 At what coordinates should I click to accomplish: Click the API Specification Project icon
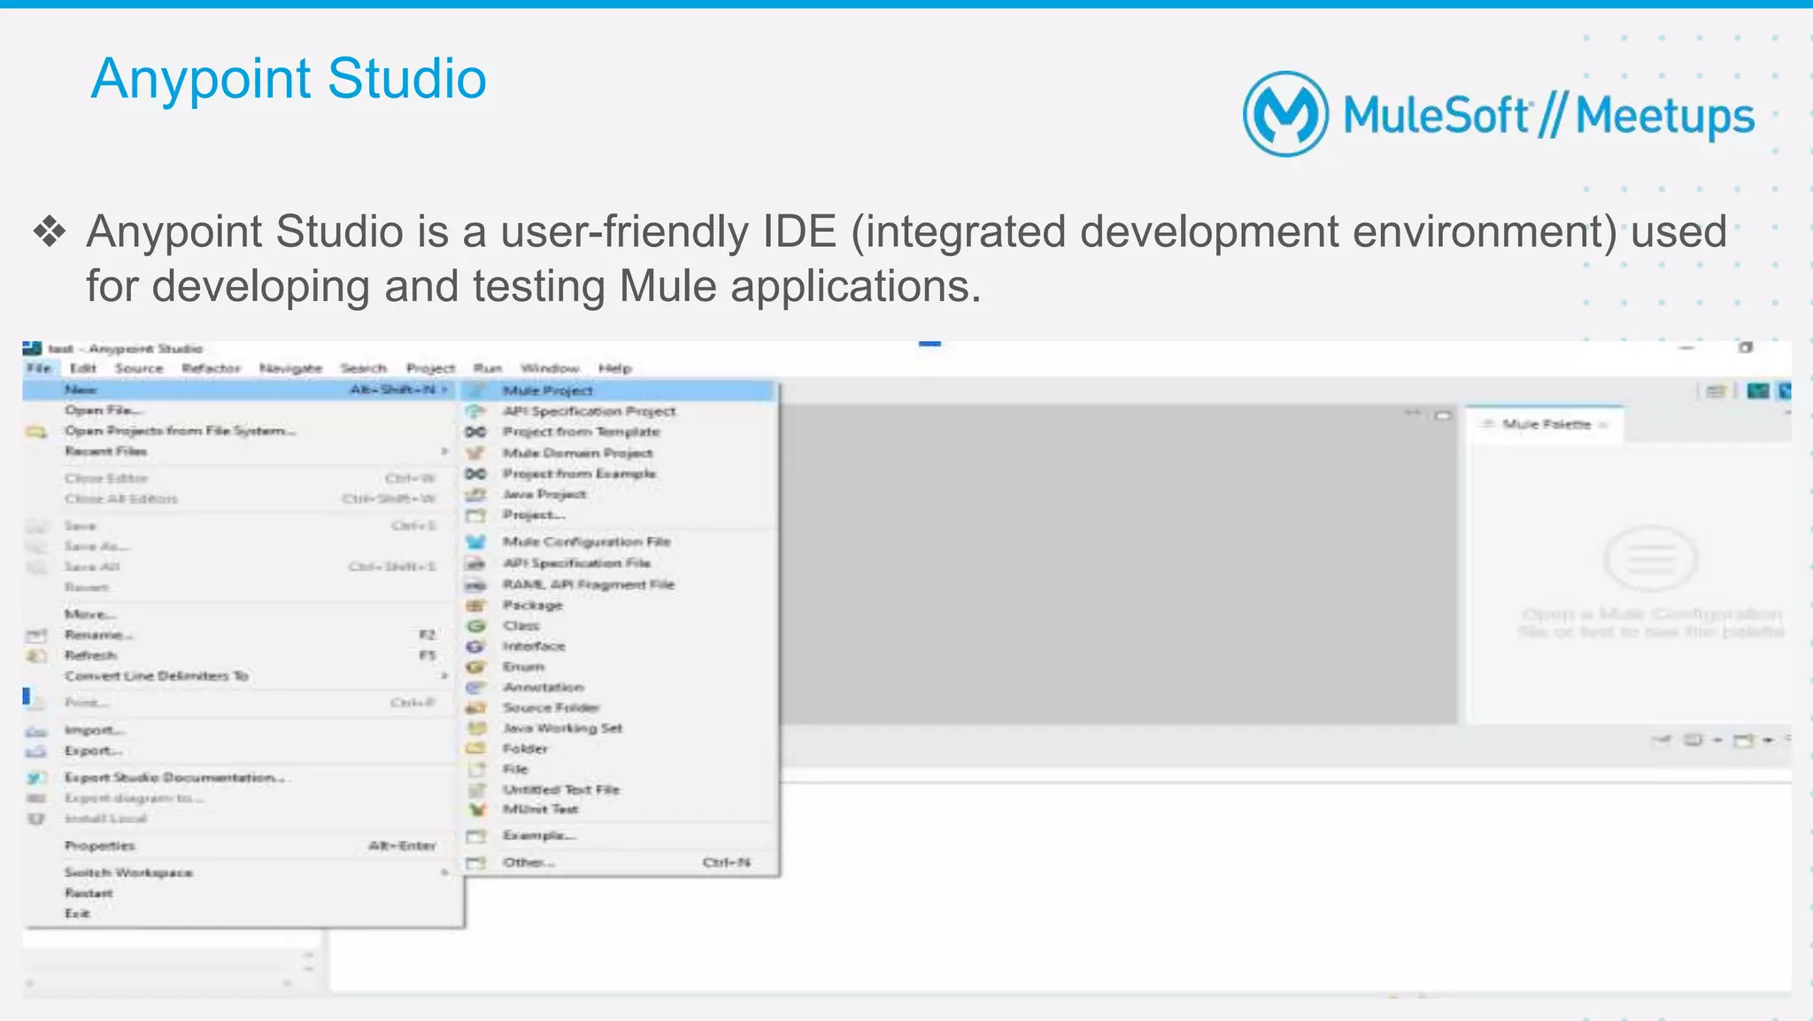[x=476, y=411]
